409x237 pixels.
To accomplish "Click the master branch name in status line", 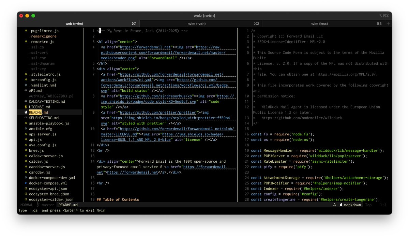I will 48,205.
